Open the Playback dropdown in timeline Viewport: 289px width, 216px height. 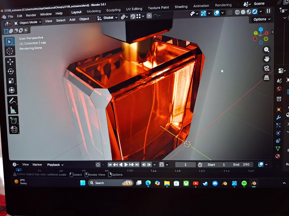pos(55,165)
